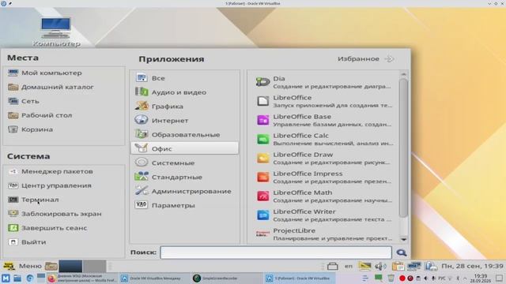This screenshot has height=284, width=506.
Task: Click the arrow next to 'Избранное'
Action: pyautogui.click(x=390, y=58)
